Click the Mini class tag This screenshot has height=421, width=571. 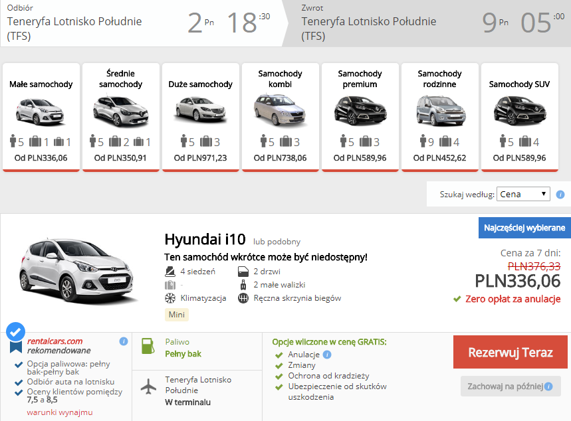click(177, 314)
